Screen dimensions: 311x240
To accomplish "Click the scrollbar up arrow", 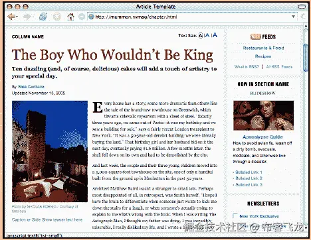I will [306, 27].
